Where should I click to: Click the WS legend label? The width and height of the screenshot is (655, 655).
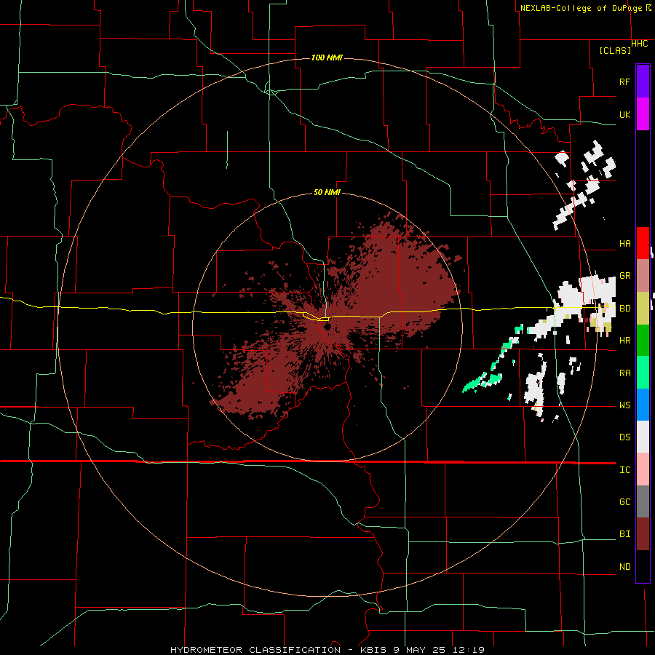pos(624,405)
